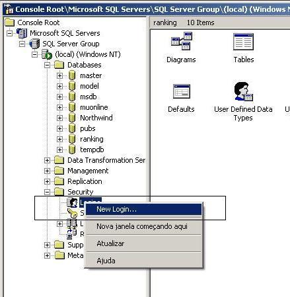The image size is (290, 297).
Task: Select the muonline tree label
Action: pyautogui.click(x=94, y=107)
